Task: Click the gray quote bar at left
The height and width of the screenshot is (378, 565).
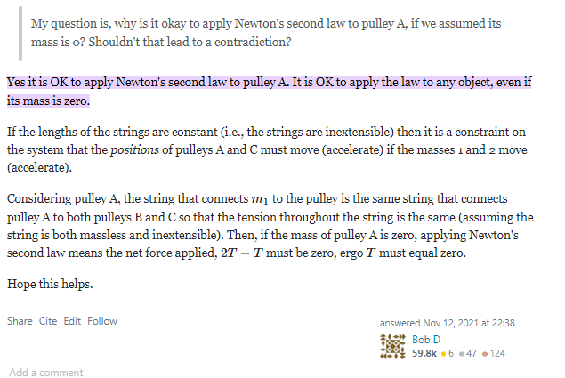Action: [20, 34]
